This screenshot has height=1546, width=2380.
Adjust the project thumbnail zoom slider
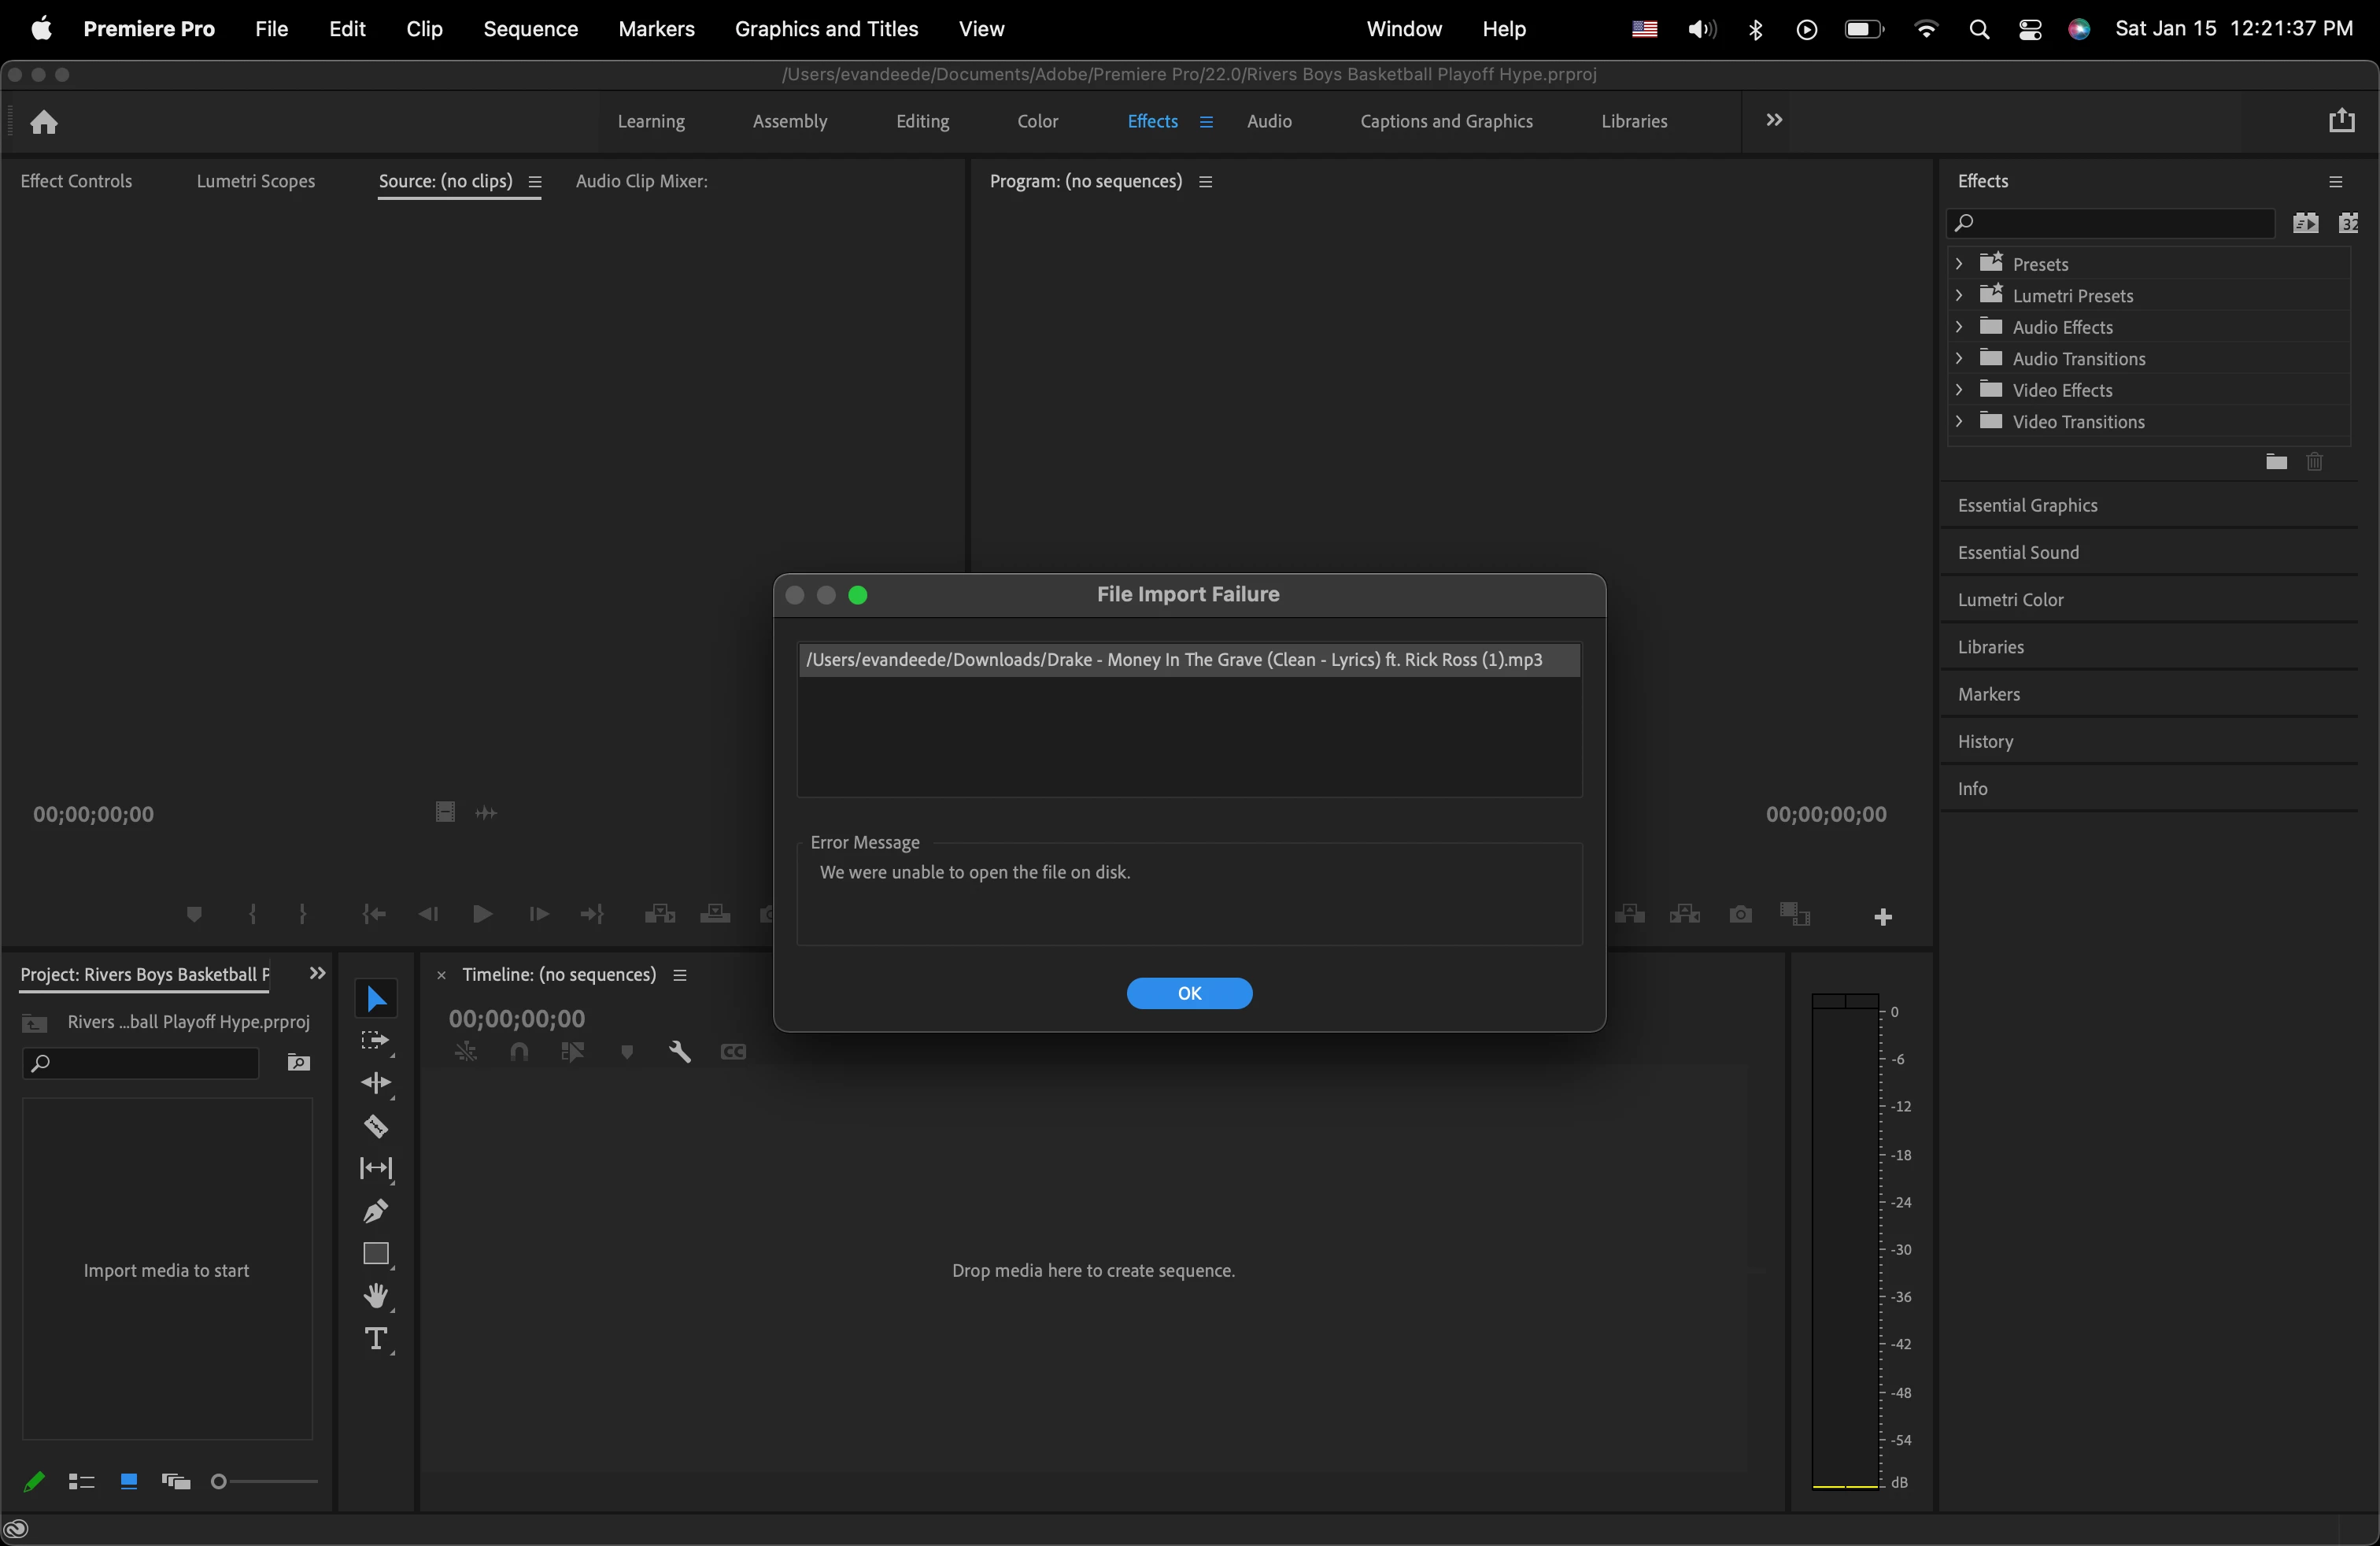219,1481
